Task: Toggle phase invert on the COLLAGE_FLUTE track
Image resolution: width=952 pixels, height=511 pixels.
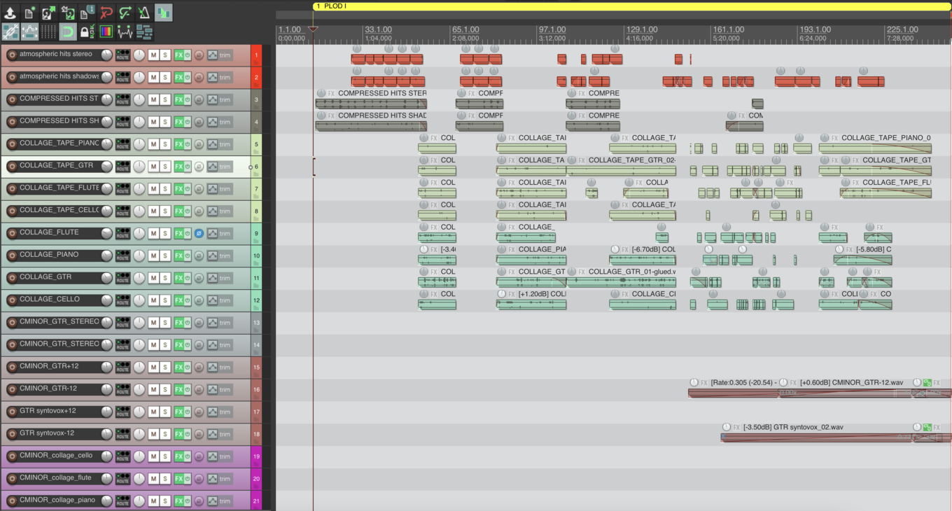Action: pos(199,233)
